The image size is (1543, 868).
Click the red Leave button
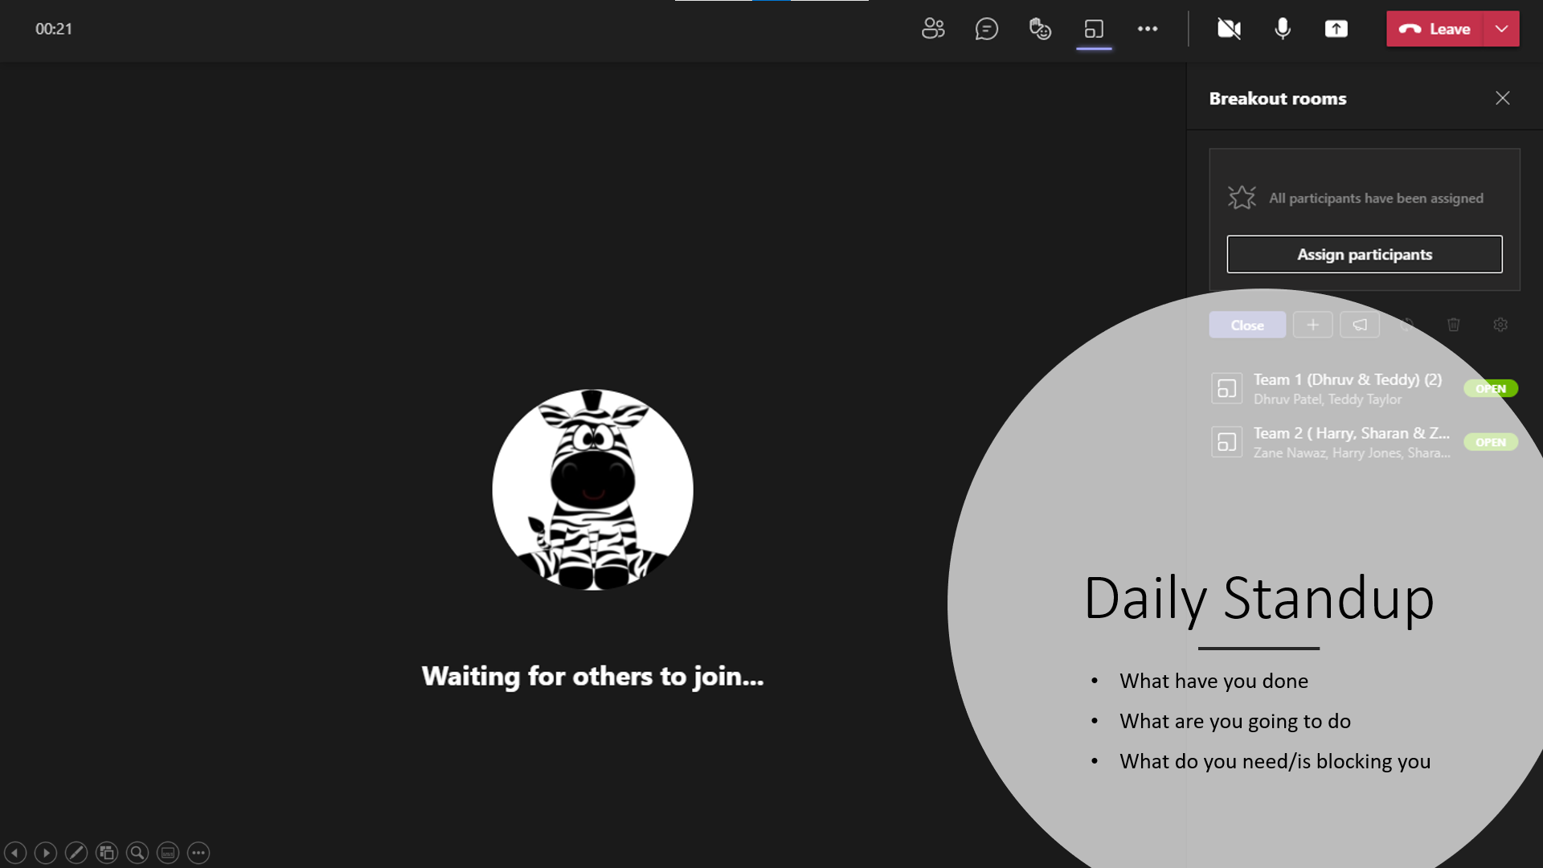pos(1435,29)
